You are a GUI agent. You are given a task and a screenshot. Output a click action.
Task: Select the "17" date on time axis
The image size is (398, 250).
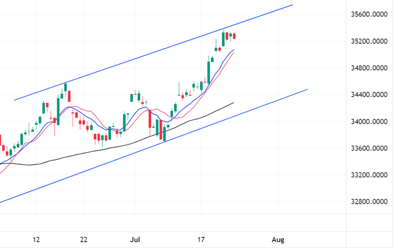[202, 240]
